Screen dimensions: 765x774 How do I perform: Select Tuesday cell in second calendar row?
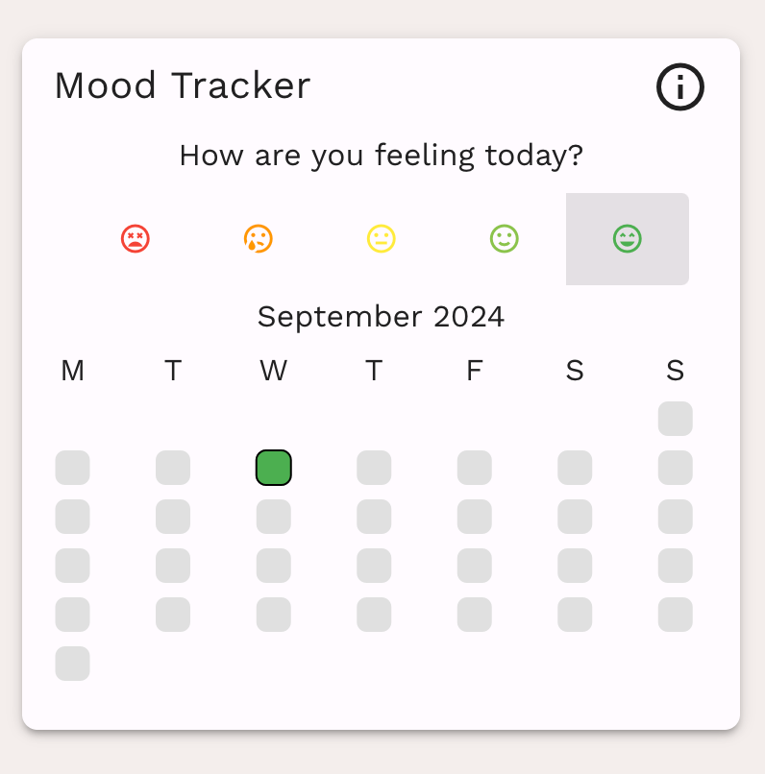(x=173, y=468)
